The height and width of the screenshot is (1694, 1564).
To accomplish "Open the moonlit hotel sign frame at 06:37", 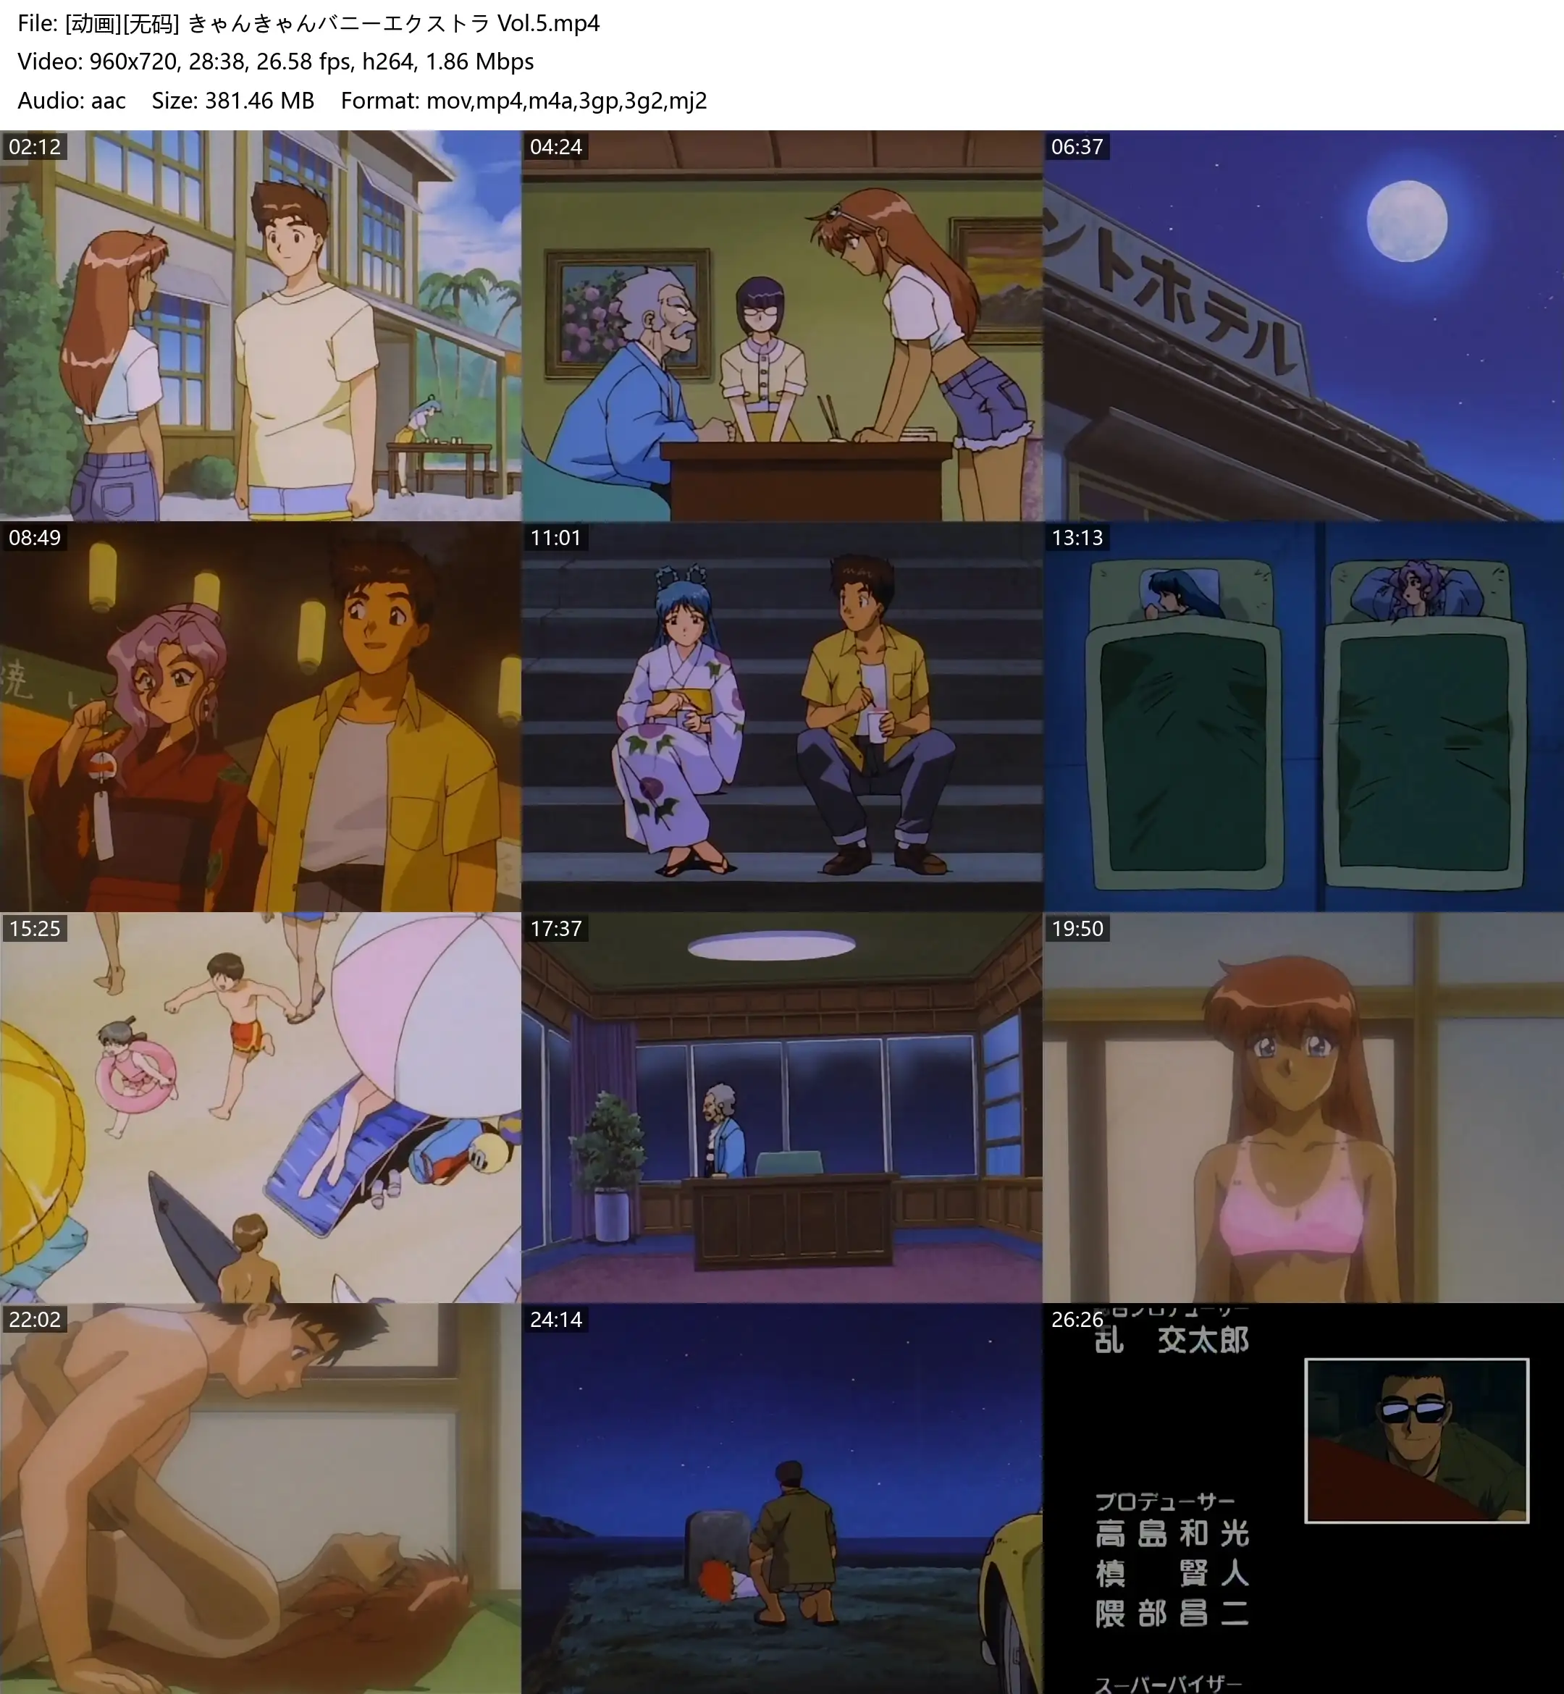I will [x=1303, y=326].
